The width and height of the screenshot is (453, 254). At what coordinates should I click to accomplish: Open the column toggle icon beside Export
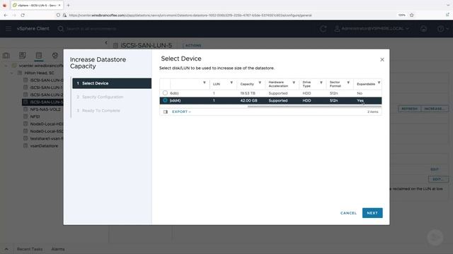point(165,111)
